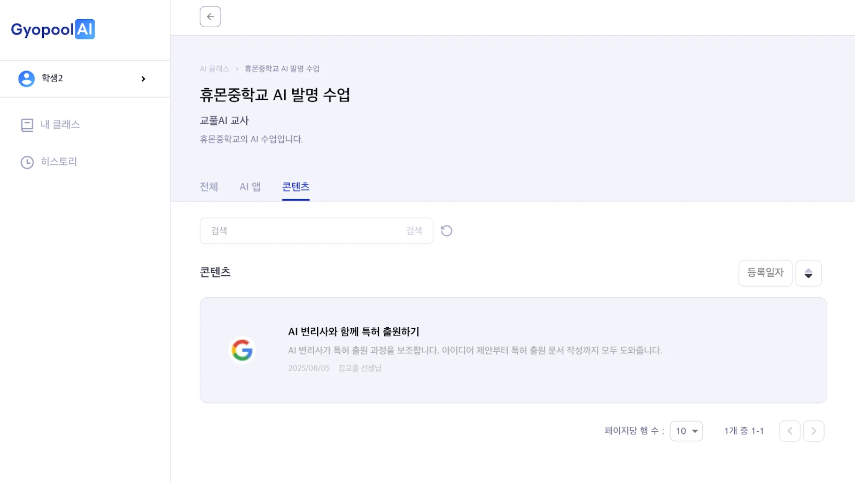Image resolution: width=855 pixels, height=483 pixels.
Task: Switch to the AI 앱 tab
Action: [x=250, y=187]
